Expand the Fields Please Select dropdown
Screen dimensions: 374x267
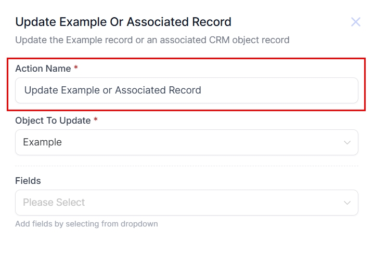[186, 203]
